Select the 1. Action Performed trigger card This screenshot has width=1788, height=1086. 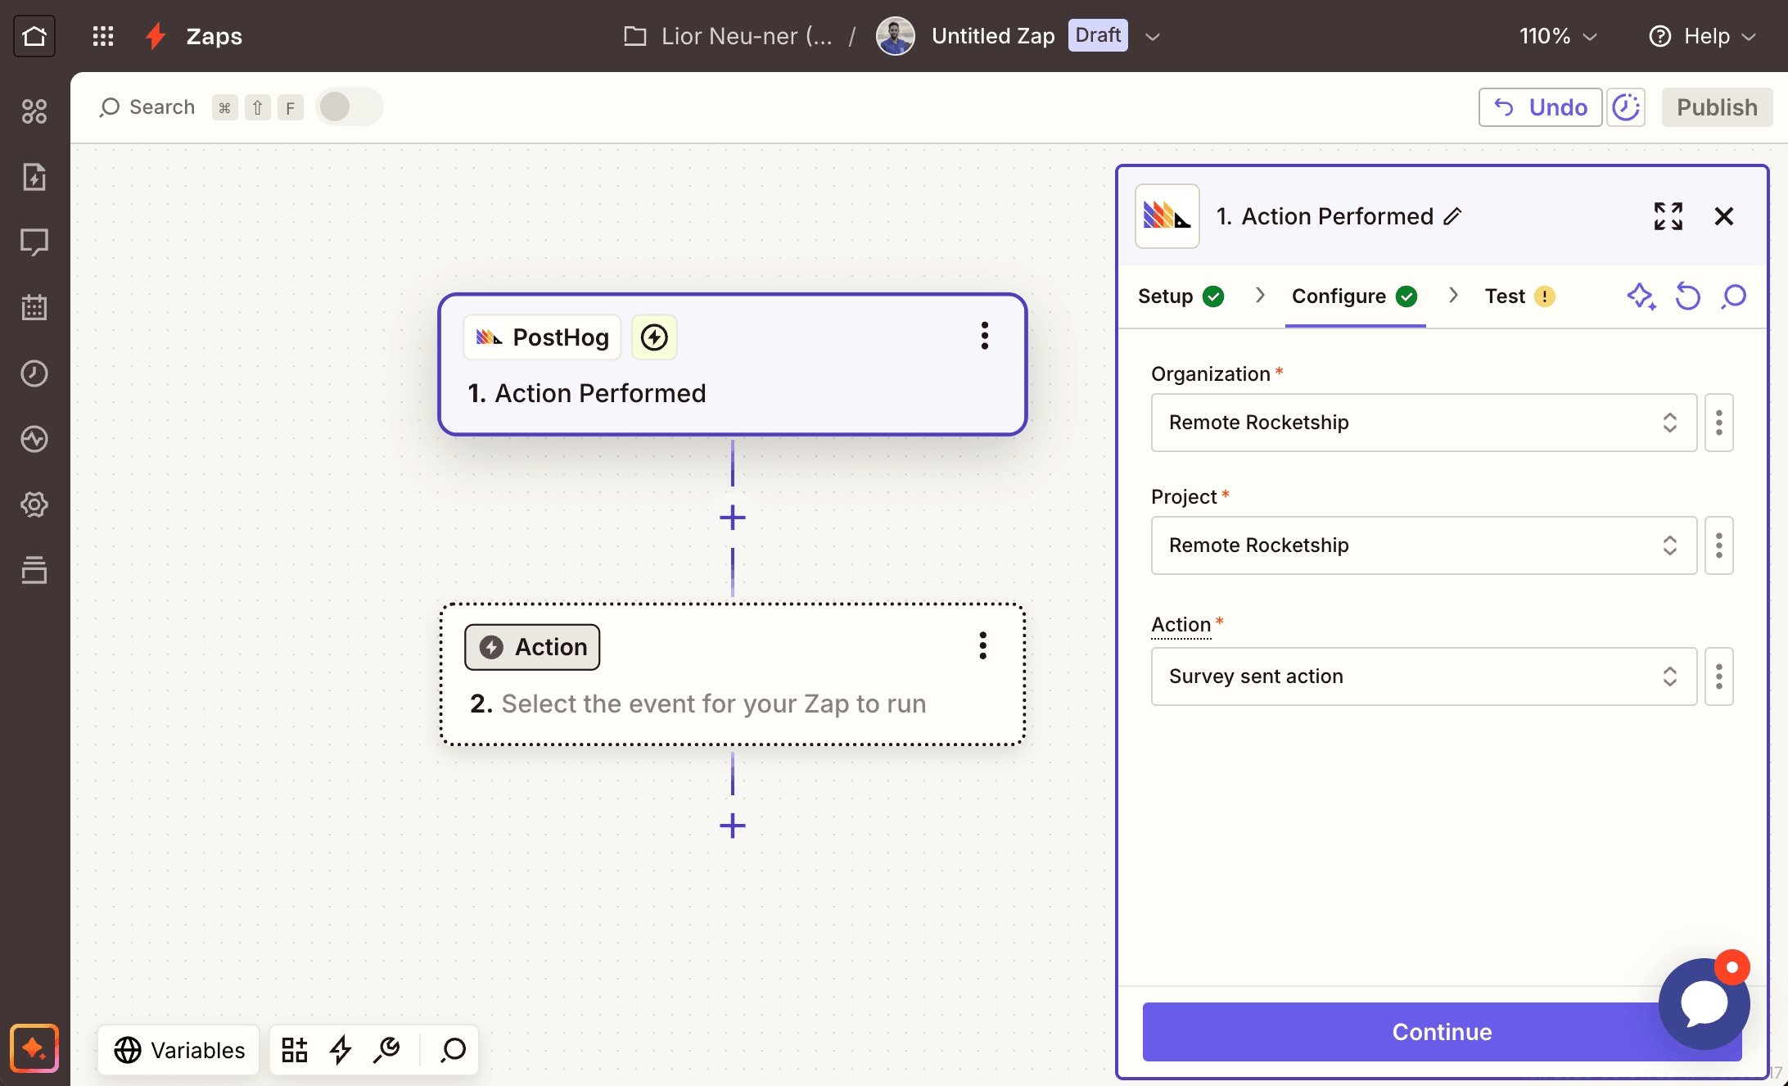point(732,364)
